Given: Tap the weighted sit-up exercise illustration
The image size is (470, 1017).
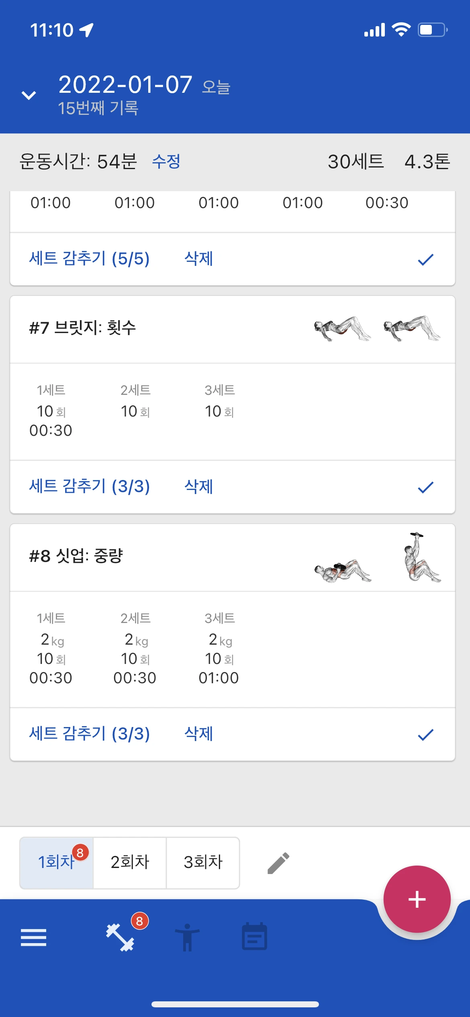Looking at the screenshot, I should (x=377, y=558).
